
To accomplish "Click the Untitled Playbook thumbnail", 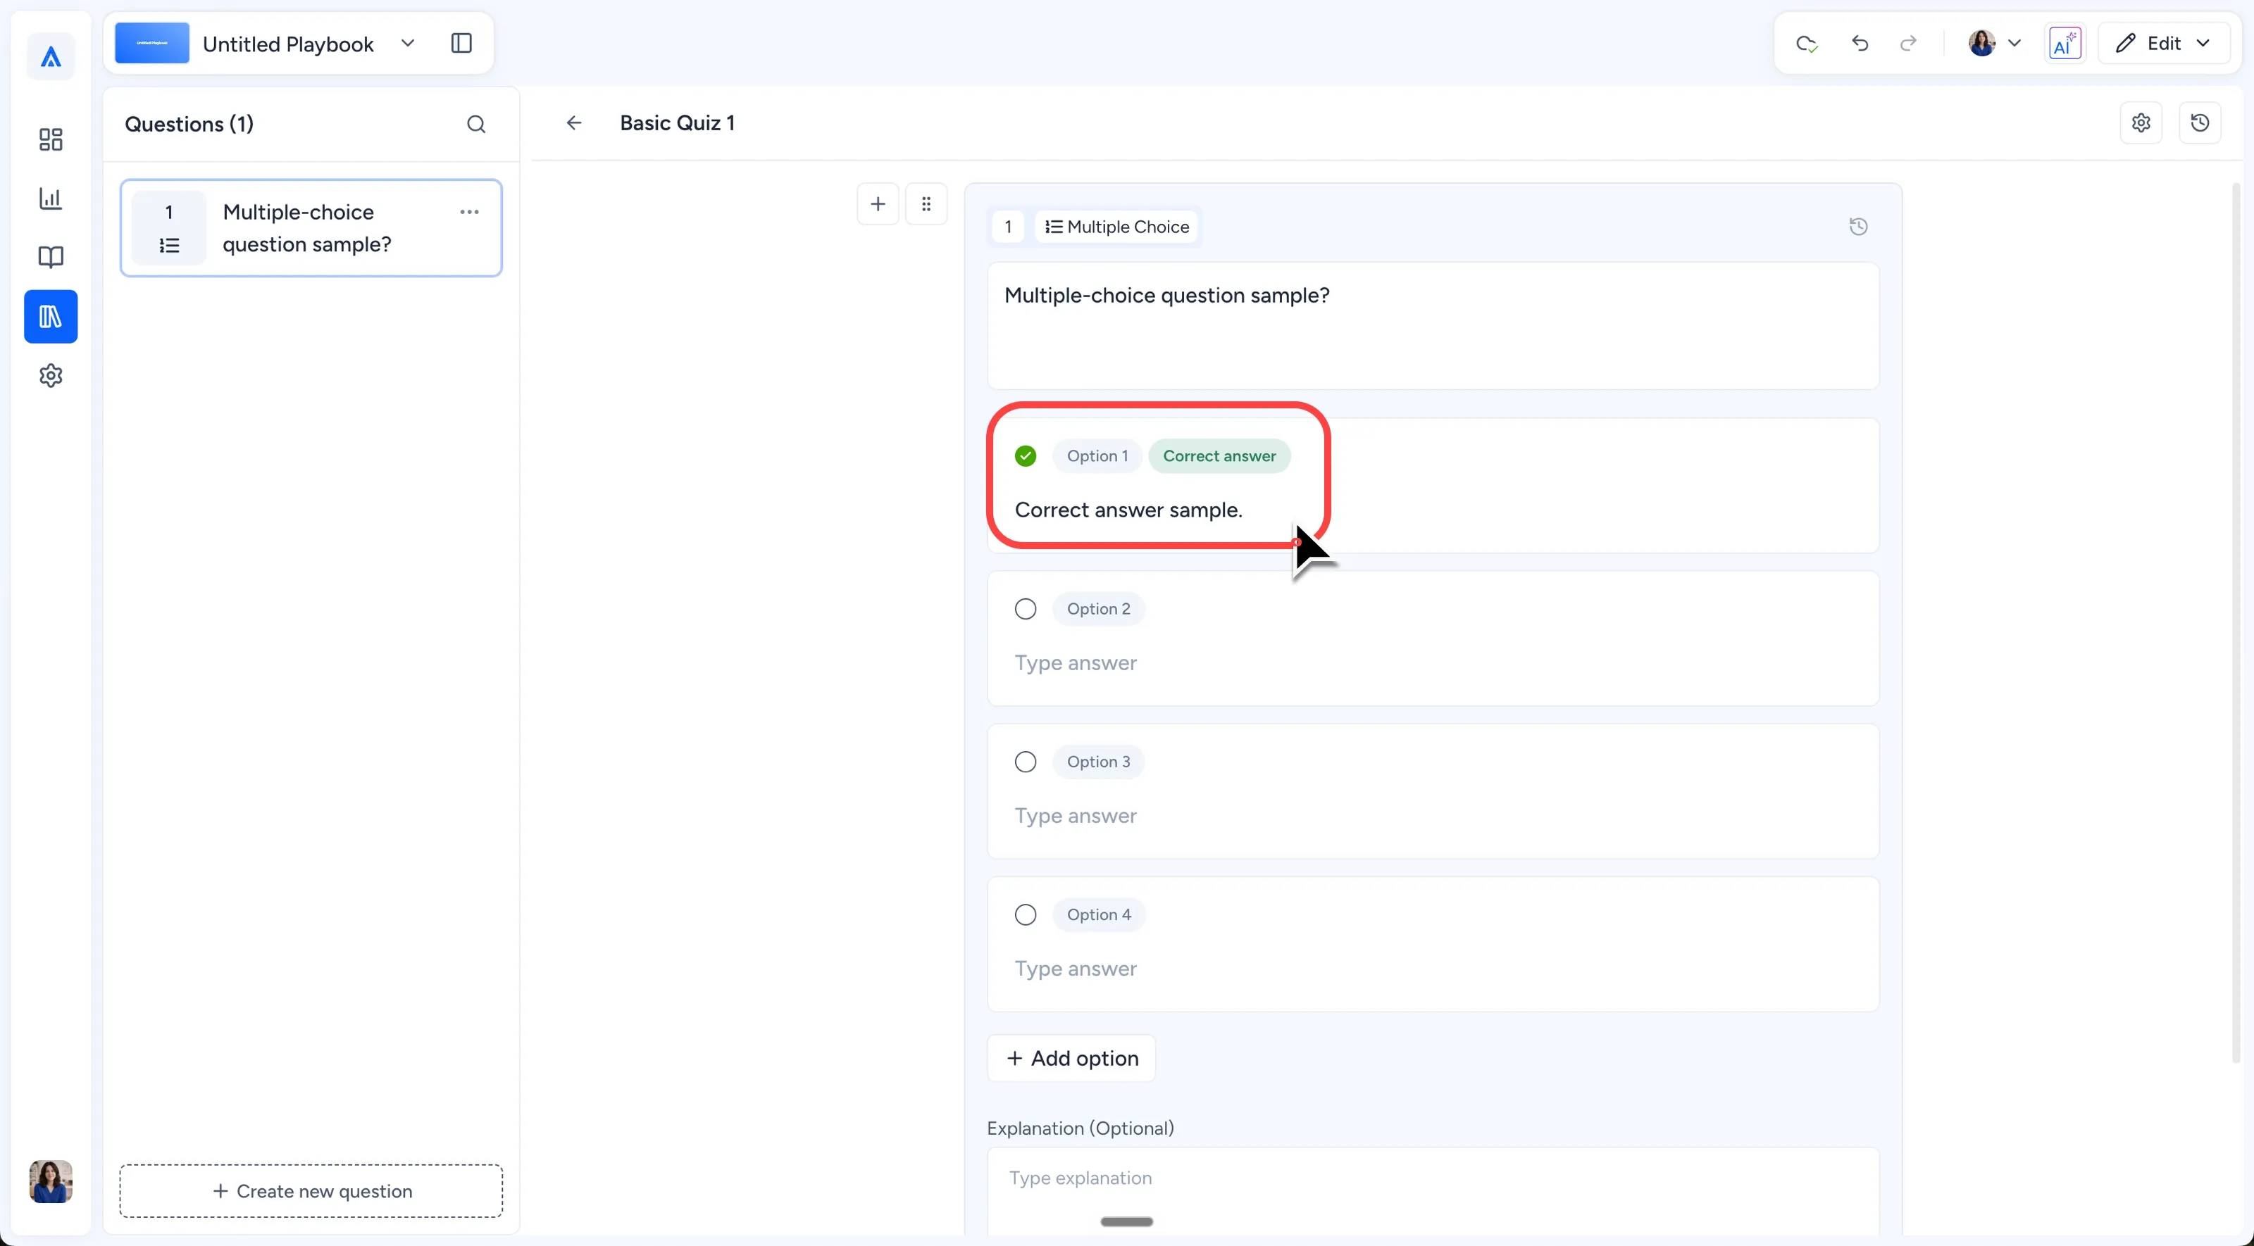I will (152, 44).
